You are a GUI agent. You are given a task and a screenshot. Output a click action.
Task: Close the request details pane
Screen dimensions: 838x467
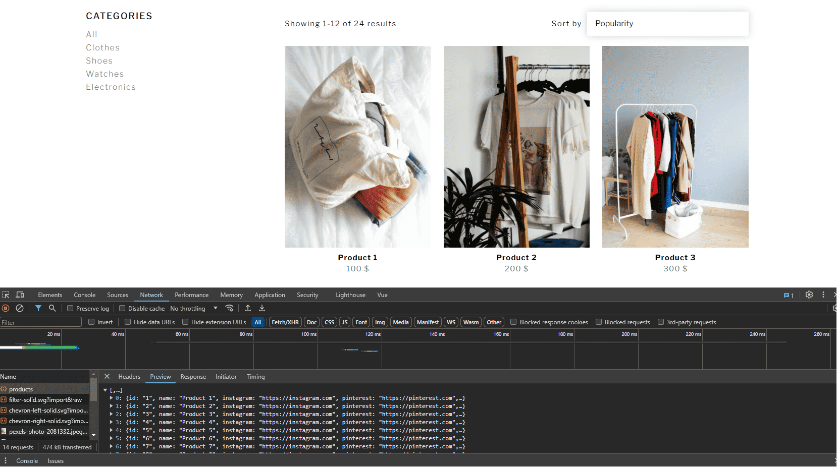pos(107,377)
